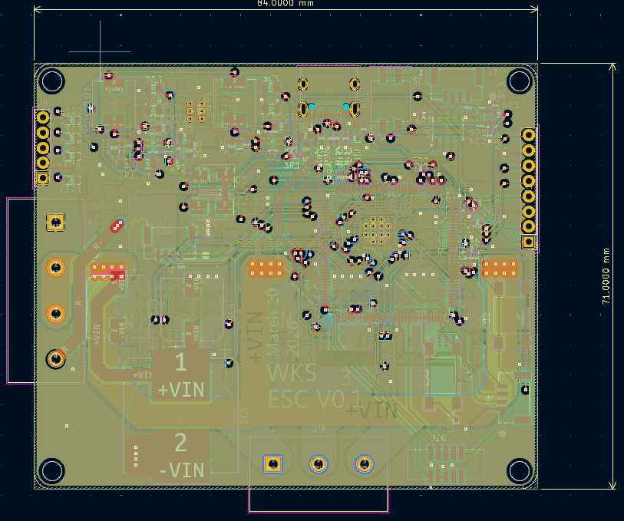Screen dimensions: 624x521
Task: Select the middle round pad of J9
Action: [319, 463]
